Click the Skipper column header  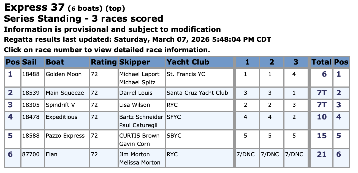[x=134, y=62]
